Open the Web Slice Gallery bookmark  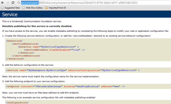point(32,8)
